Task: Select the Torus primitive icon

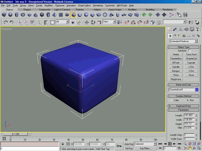Action: click(23, 15)
